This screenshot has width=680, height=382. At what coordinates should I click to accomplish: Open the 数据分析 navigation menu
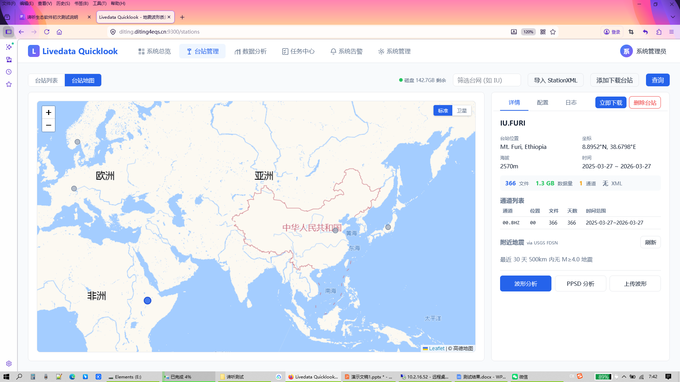250,51
